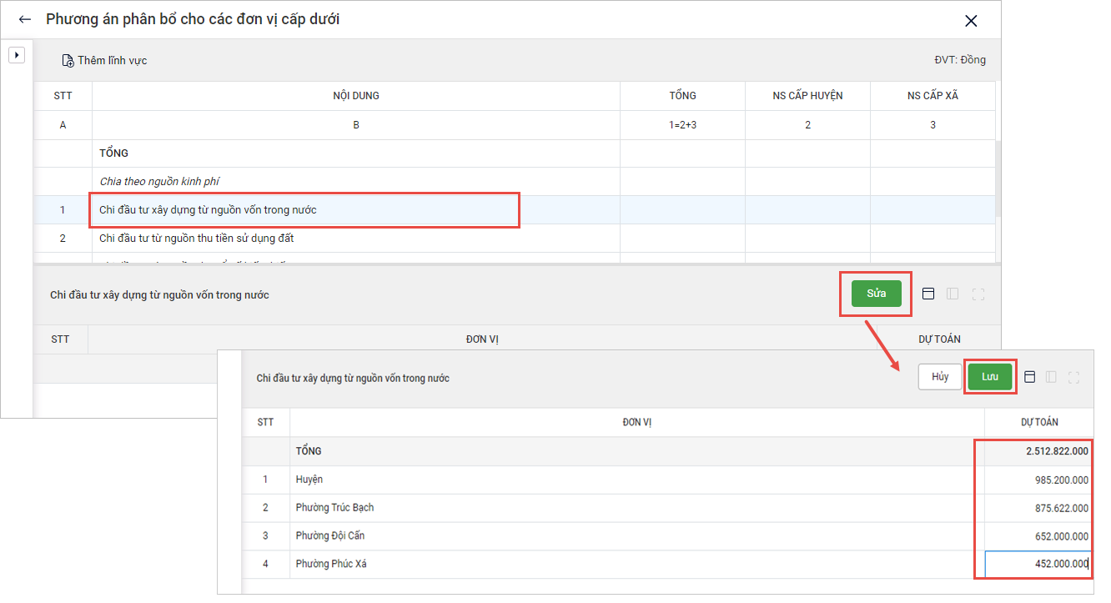Switch to vertical split layout icon in upper panel
The image size is (1111, 603).
coord(953,294)
